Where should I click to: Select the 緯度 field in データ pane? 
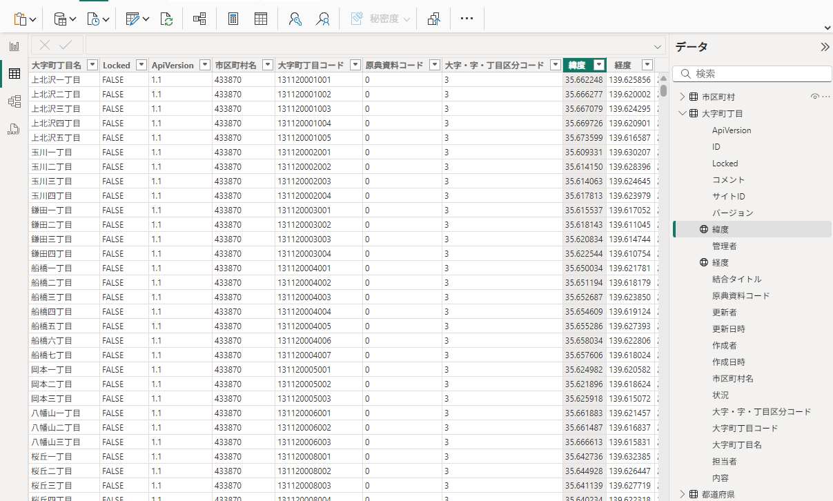coord(721,229)
